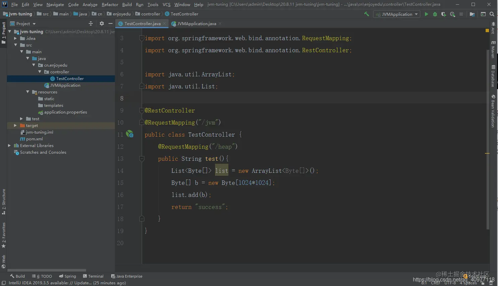The width and height of the screenshot is (498, 286).
Task: Collapse the controller package arrow
Action: coord(40,72)
